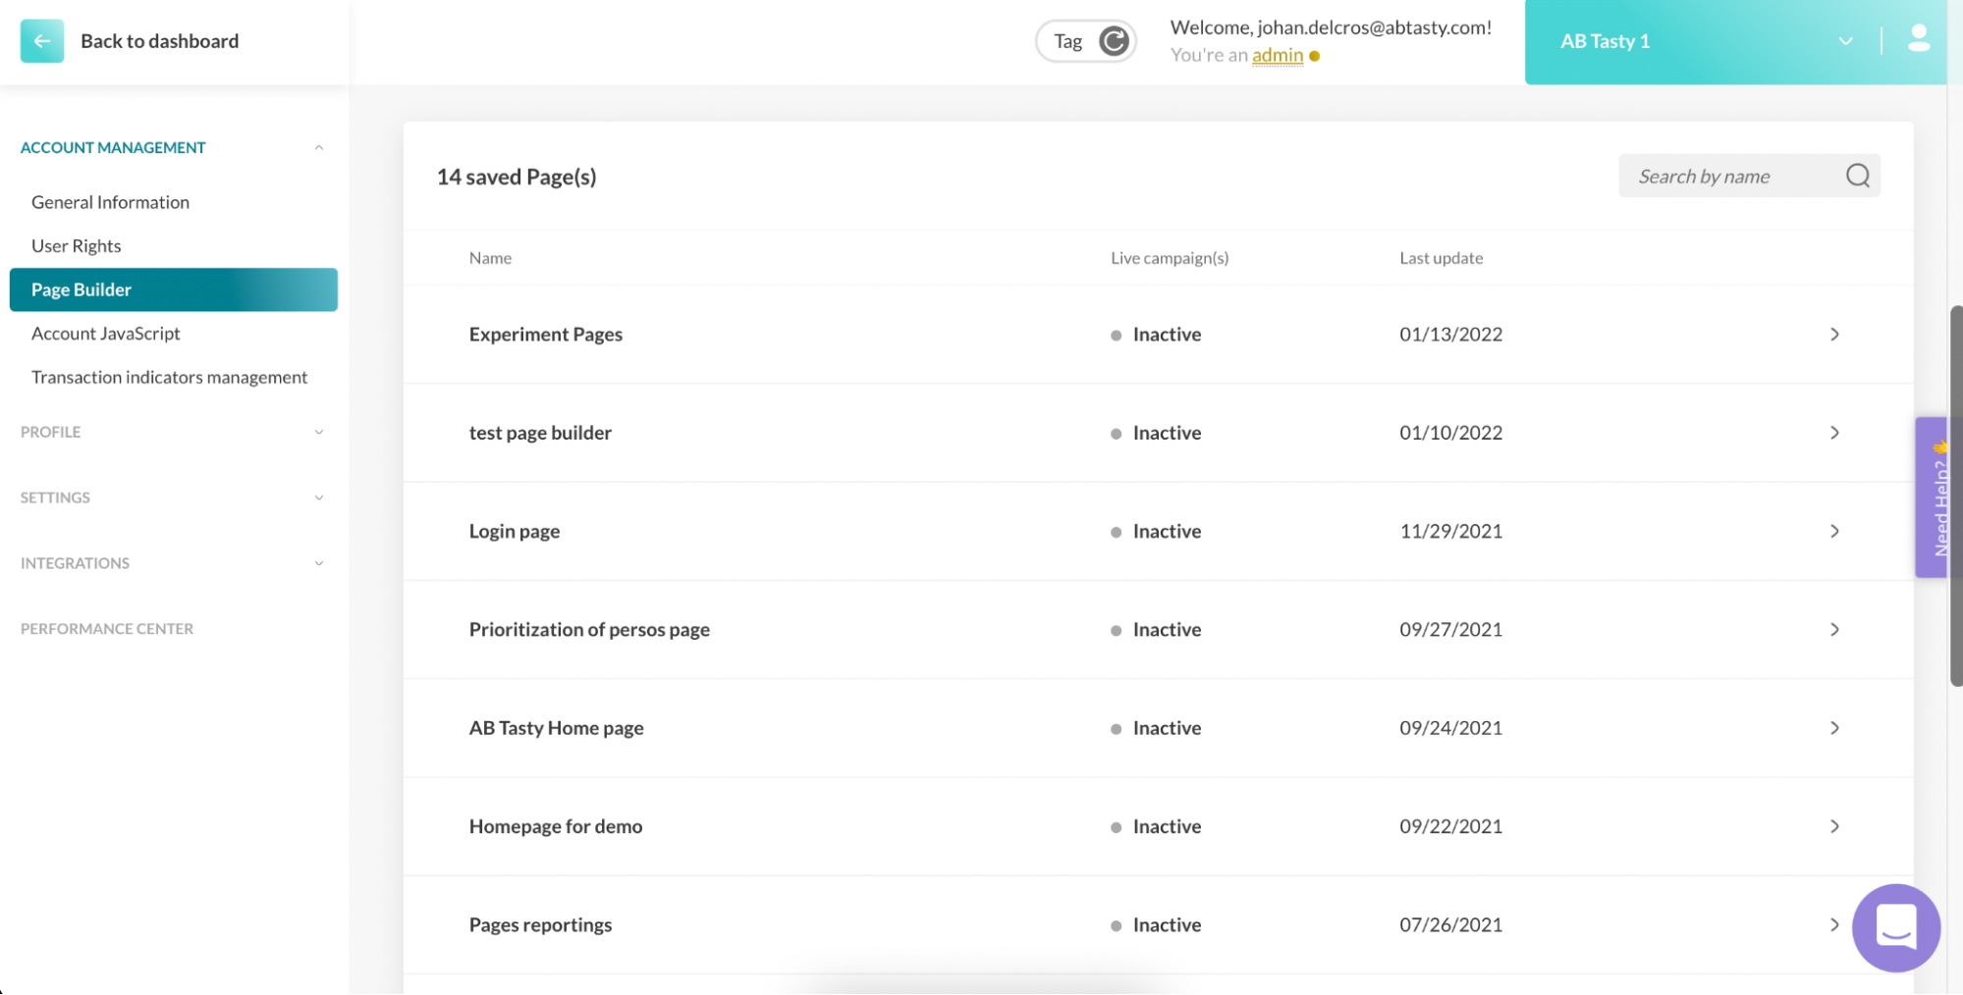Click date 07/26/2021
1963x995 pixels.
click(x=1450, y=924)
